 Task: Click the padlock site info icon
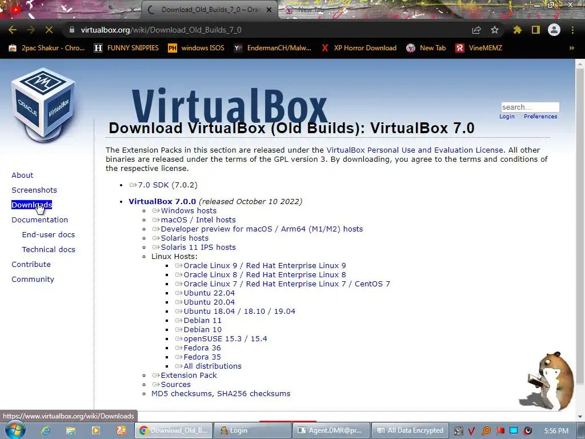click(72, 30)
